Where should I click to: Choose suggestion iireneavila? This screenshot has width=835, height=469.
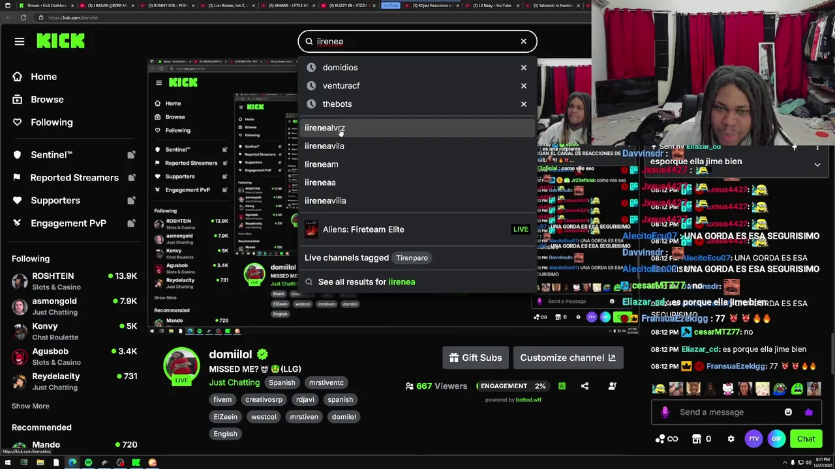point(417,146)
